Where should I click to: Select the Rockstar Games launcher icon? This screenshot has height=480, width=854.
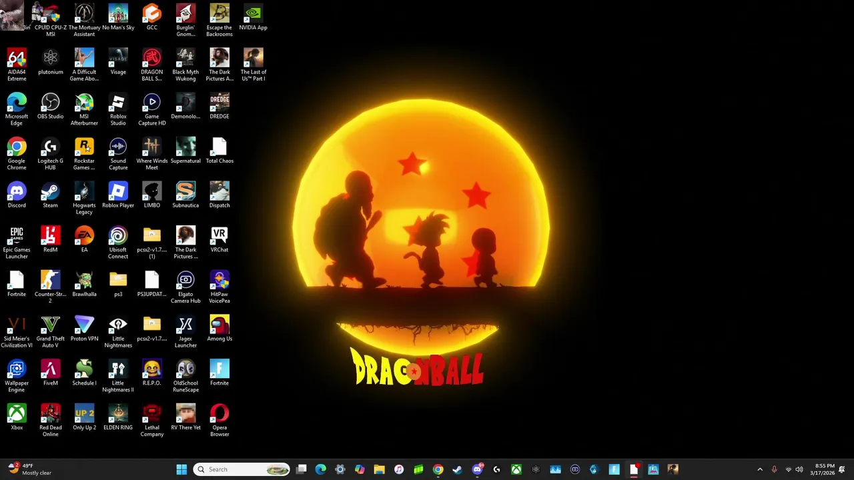coord(84,154)
